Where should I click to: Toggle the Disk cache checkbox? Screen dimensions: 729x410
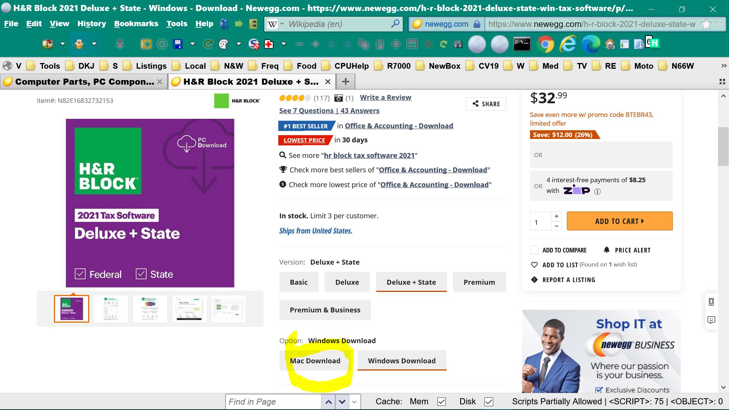pos(489,402)
